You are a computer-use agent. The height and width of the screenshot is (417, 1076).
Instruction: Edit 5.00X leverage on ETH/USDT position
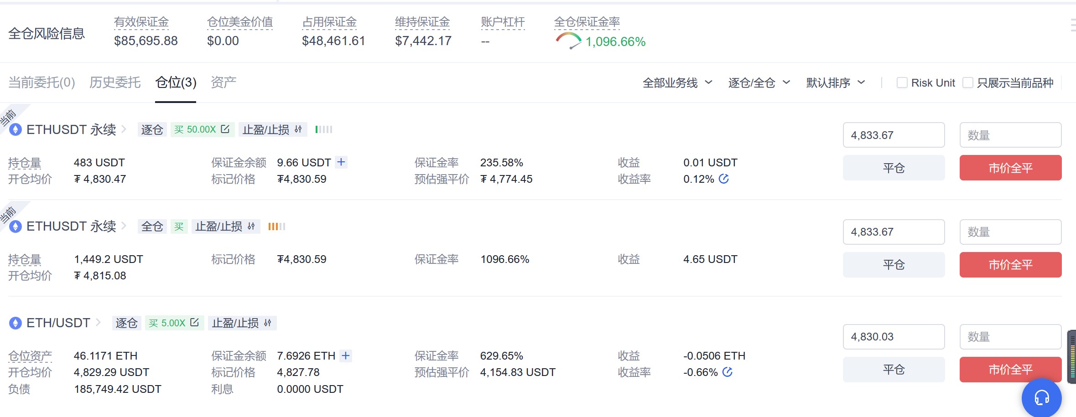pyautogui.click(x=194, y=323)
